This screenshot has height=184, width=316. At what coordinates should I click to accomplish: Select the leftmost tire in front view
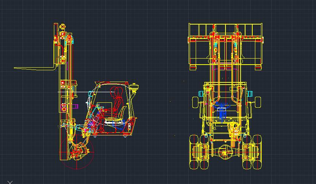(x=194, y=152)
